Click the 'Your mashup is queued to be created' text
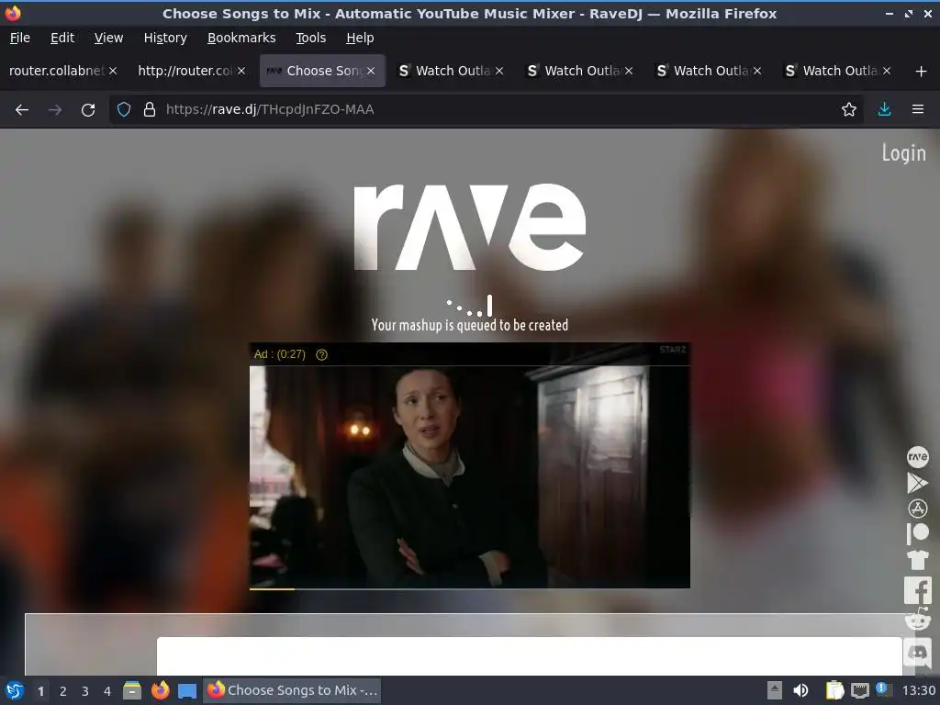 coord(469,325)
